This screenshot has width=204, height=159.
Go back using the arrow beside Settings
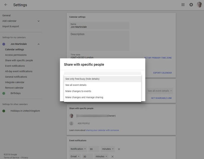[x=6, y=5]
